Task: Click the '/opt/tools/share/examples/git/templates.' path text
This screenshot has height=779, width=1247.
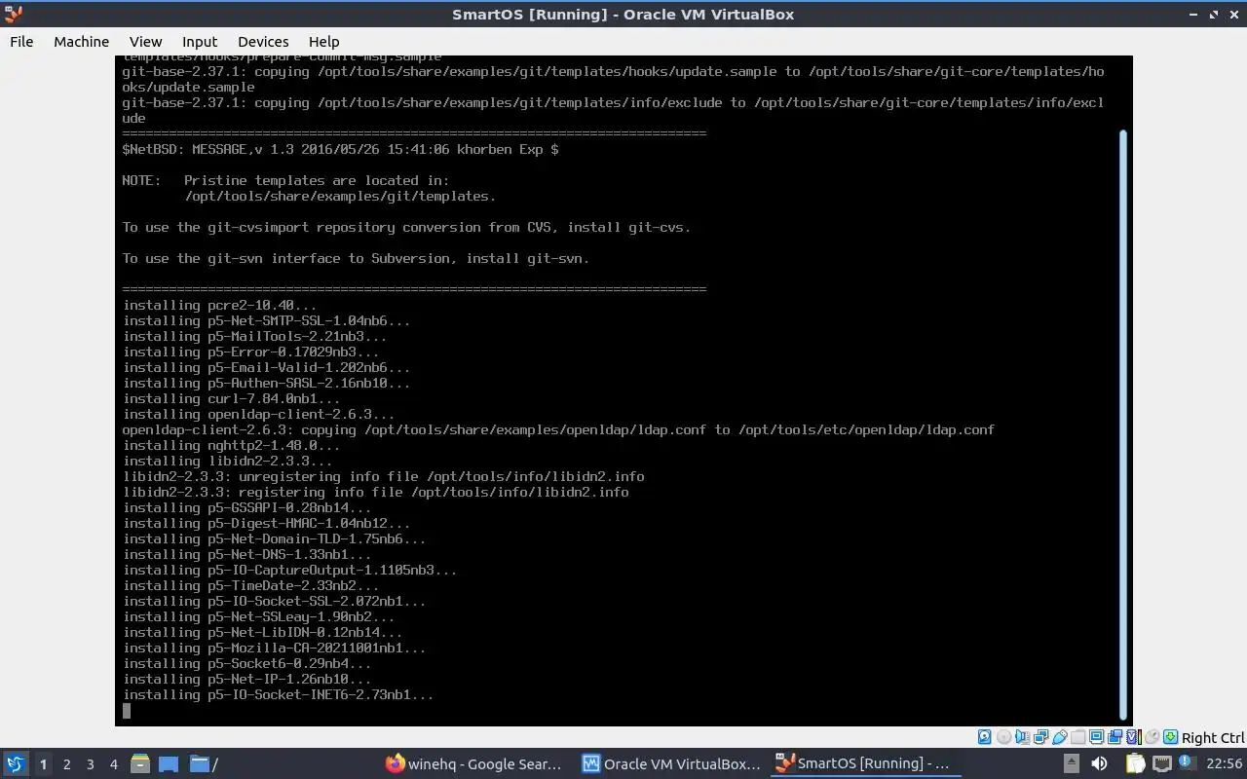Action: tap(340, 196)
